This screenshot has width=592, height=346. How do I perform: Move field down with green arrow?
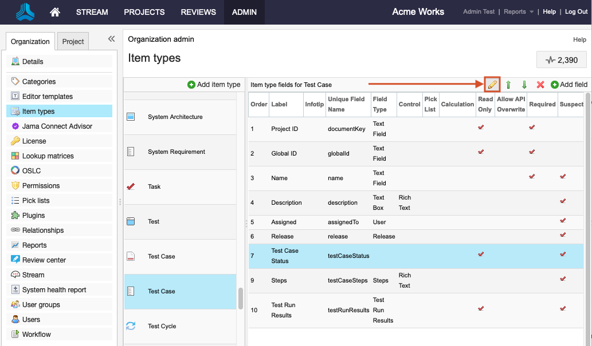pyautogui.click(x=524, y=85)
